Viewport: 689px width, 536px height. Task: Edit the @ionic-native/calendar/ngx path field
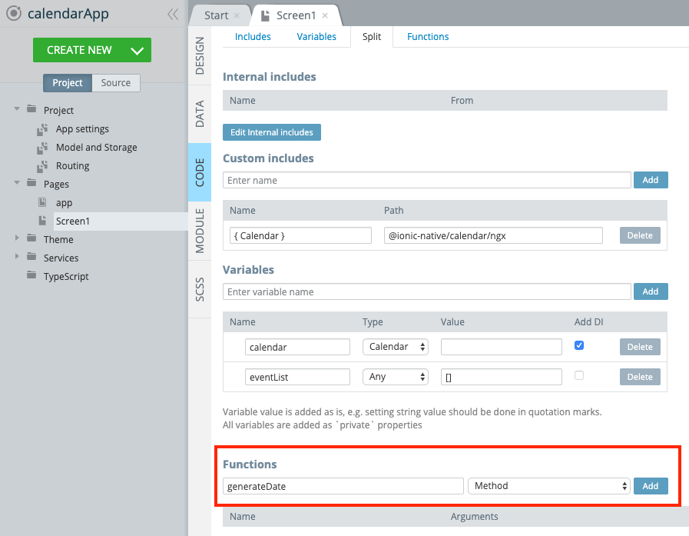coord(493,235)
